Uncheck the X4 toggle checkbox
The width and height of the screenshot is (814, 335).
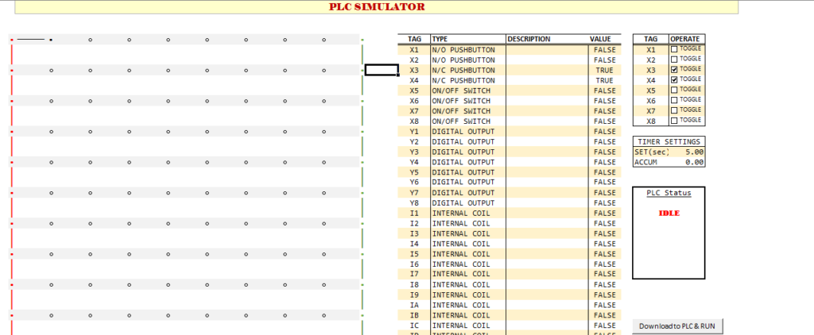tap(675, 80)
